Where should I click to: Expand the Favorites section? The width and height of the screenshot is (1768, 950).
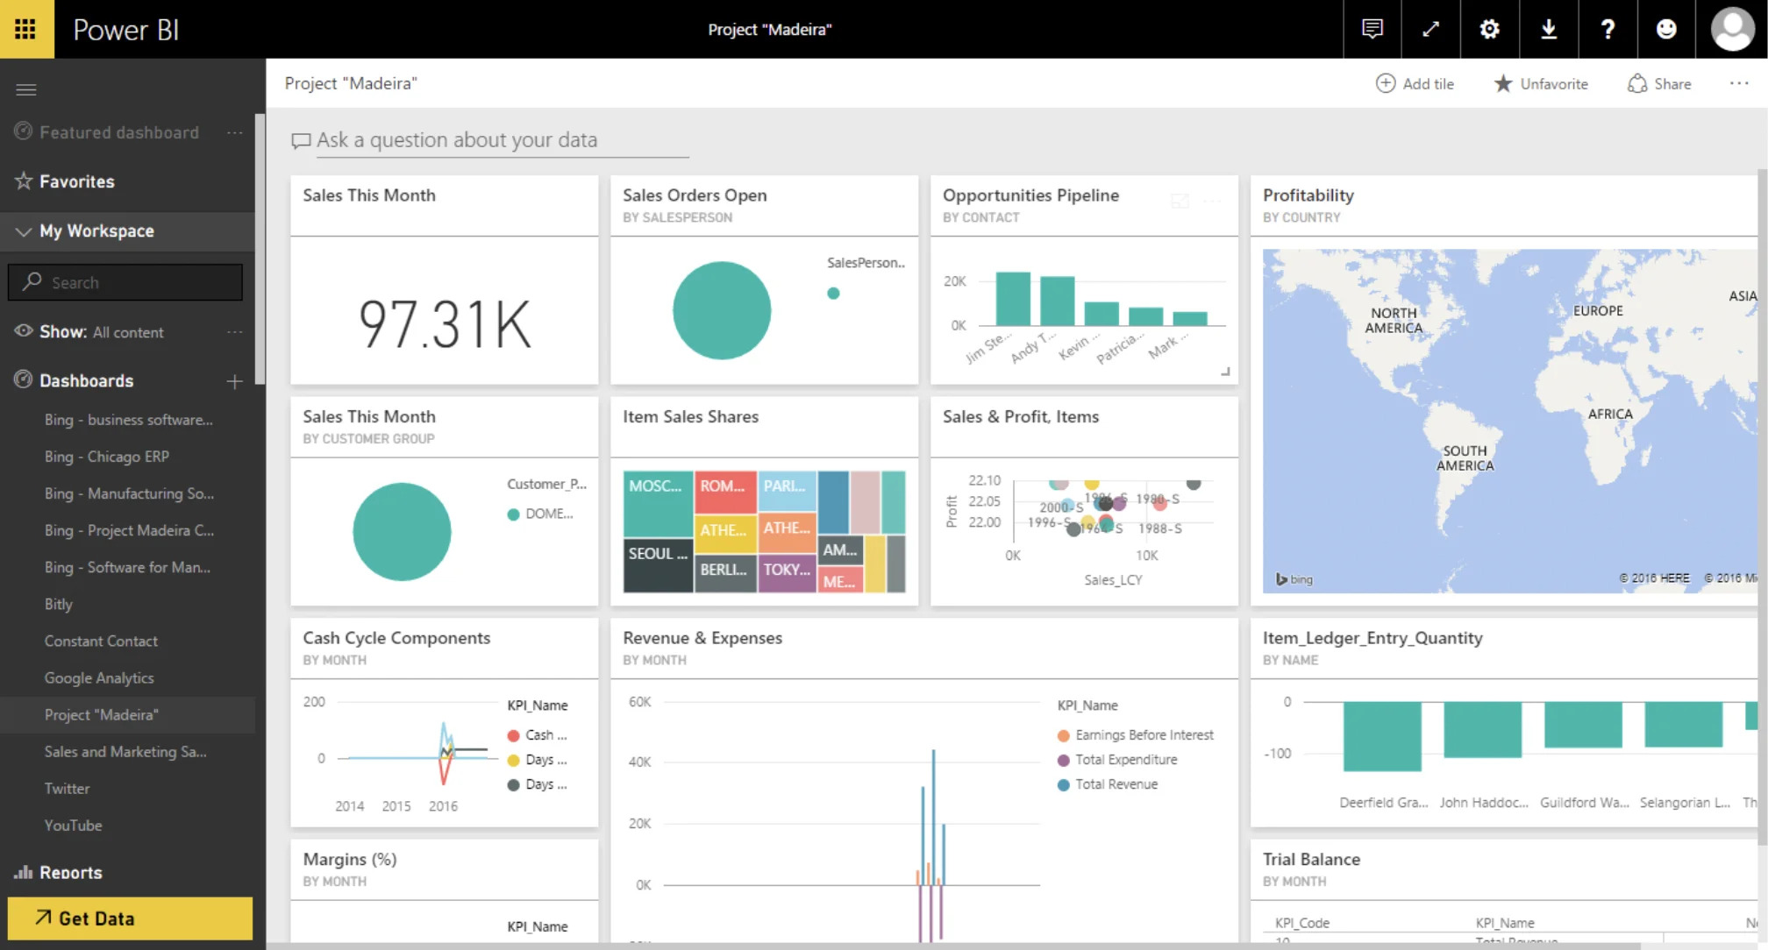[x=76, y=181]
